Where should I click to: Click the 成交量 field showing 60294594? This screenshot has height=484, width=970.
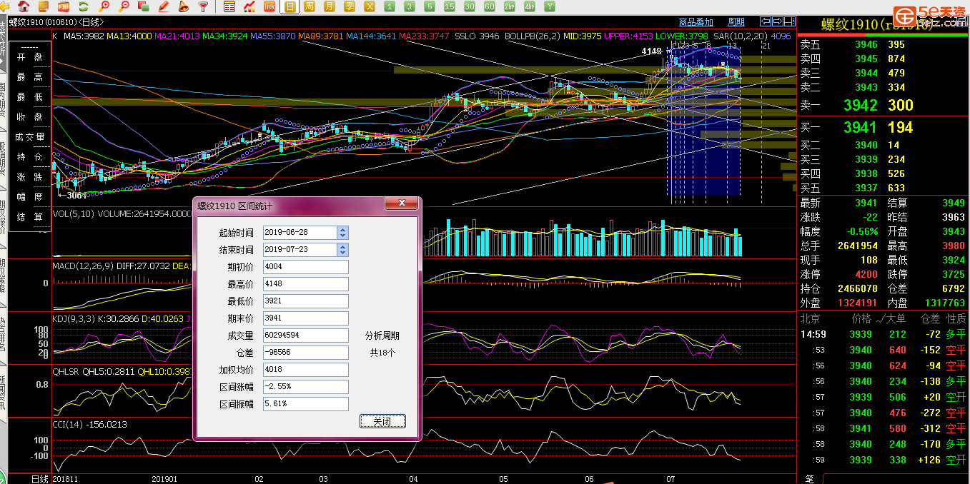305,336
